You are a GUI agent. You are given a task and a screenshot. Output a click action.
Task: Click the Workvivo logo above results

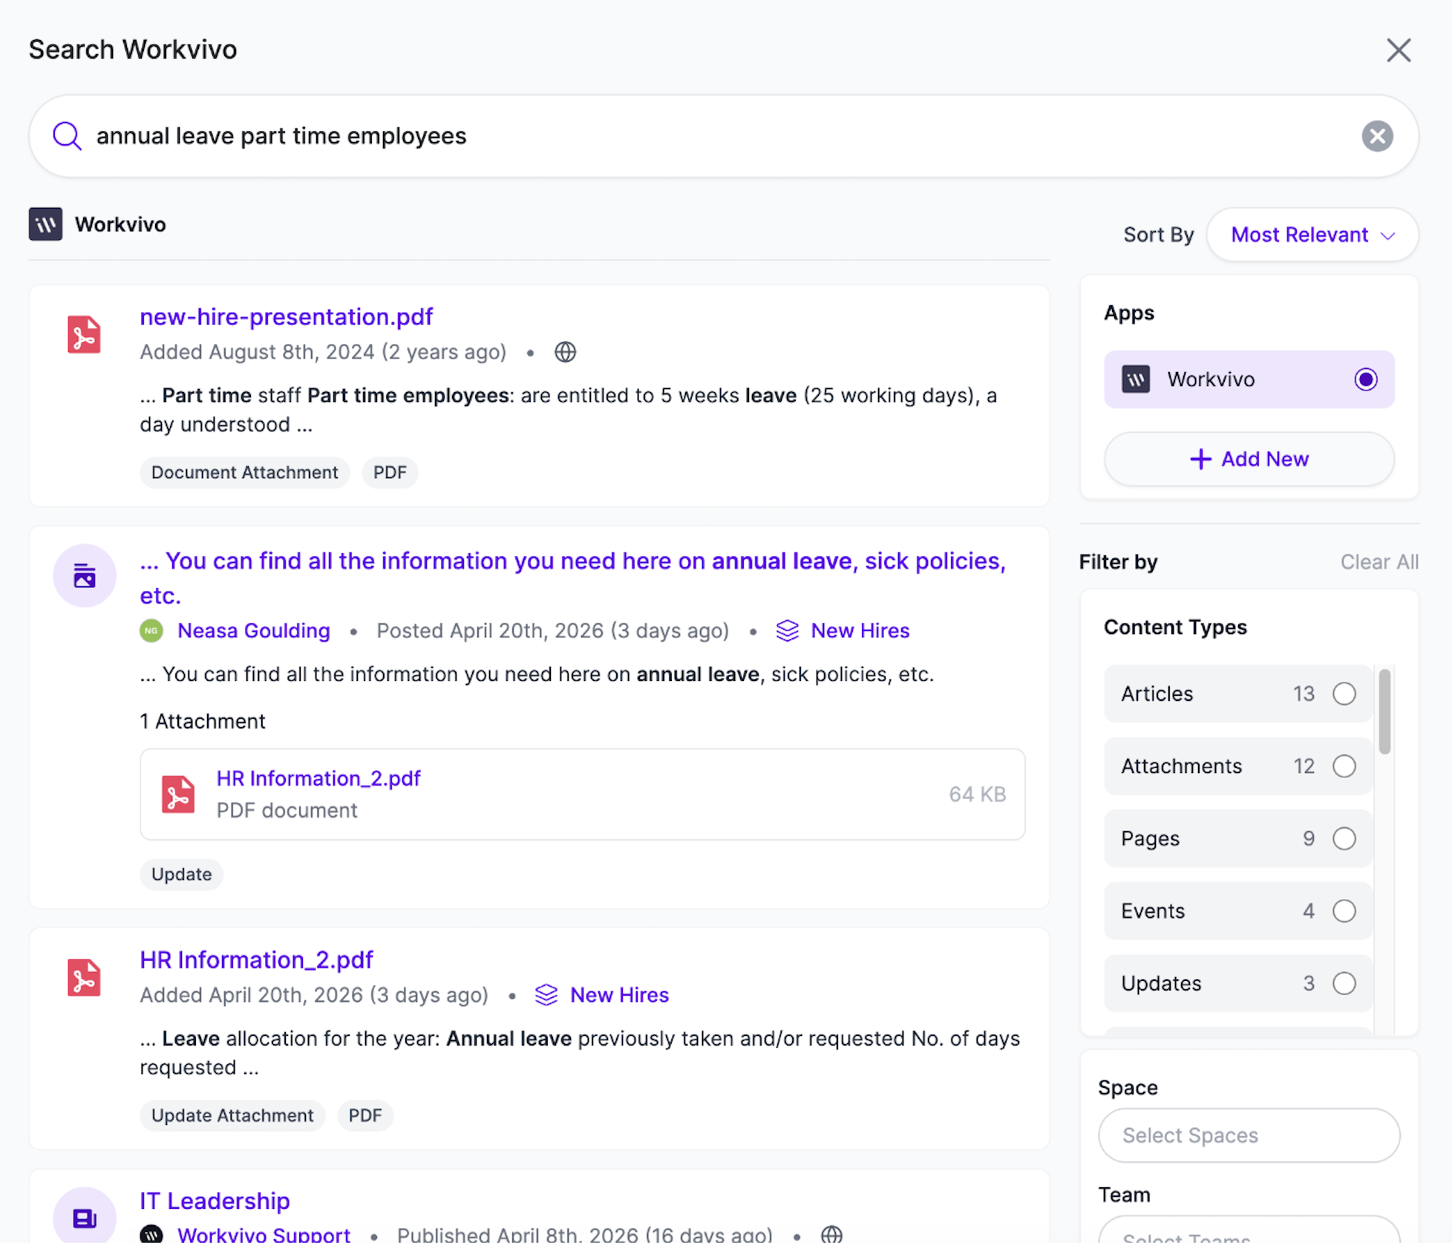45,224
